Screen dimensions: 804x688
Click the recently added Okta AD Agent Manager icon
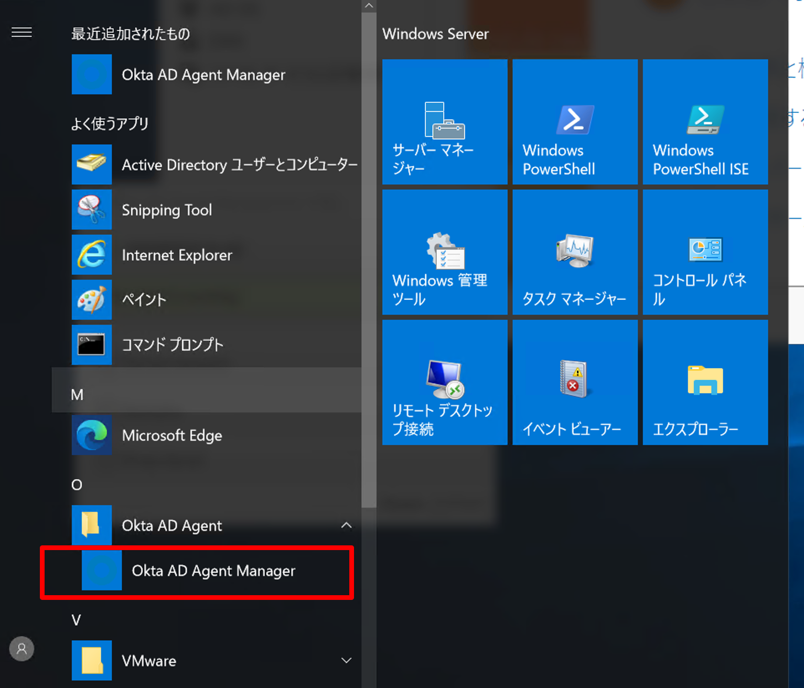point(92,74)
